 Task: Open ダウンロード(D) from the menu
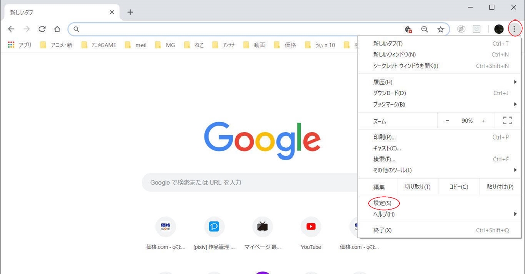pyautogui.click(x=439, y=93)
